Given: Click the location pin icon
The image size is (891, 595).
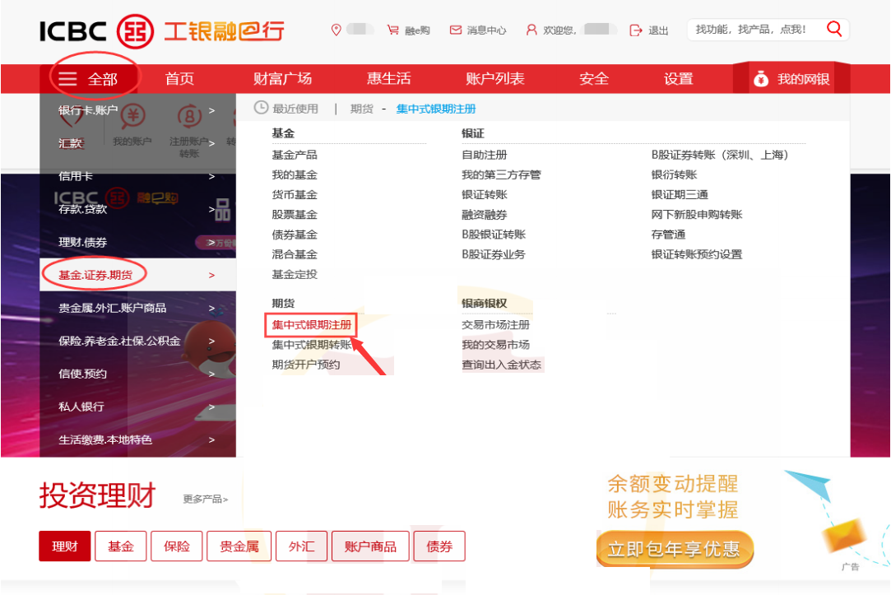Looking at the screenshot, I should (336, 30).
